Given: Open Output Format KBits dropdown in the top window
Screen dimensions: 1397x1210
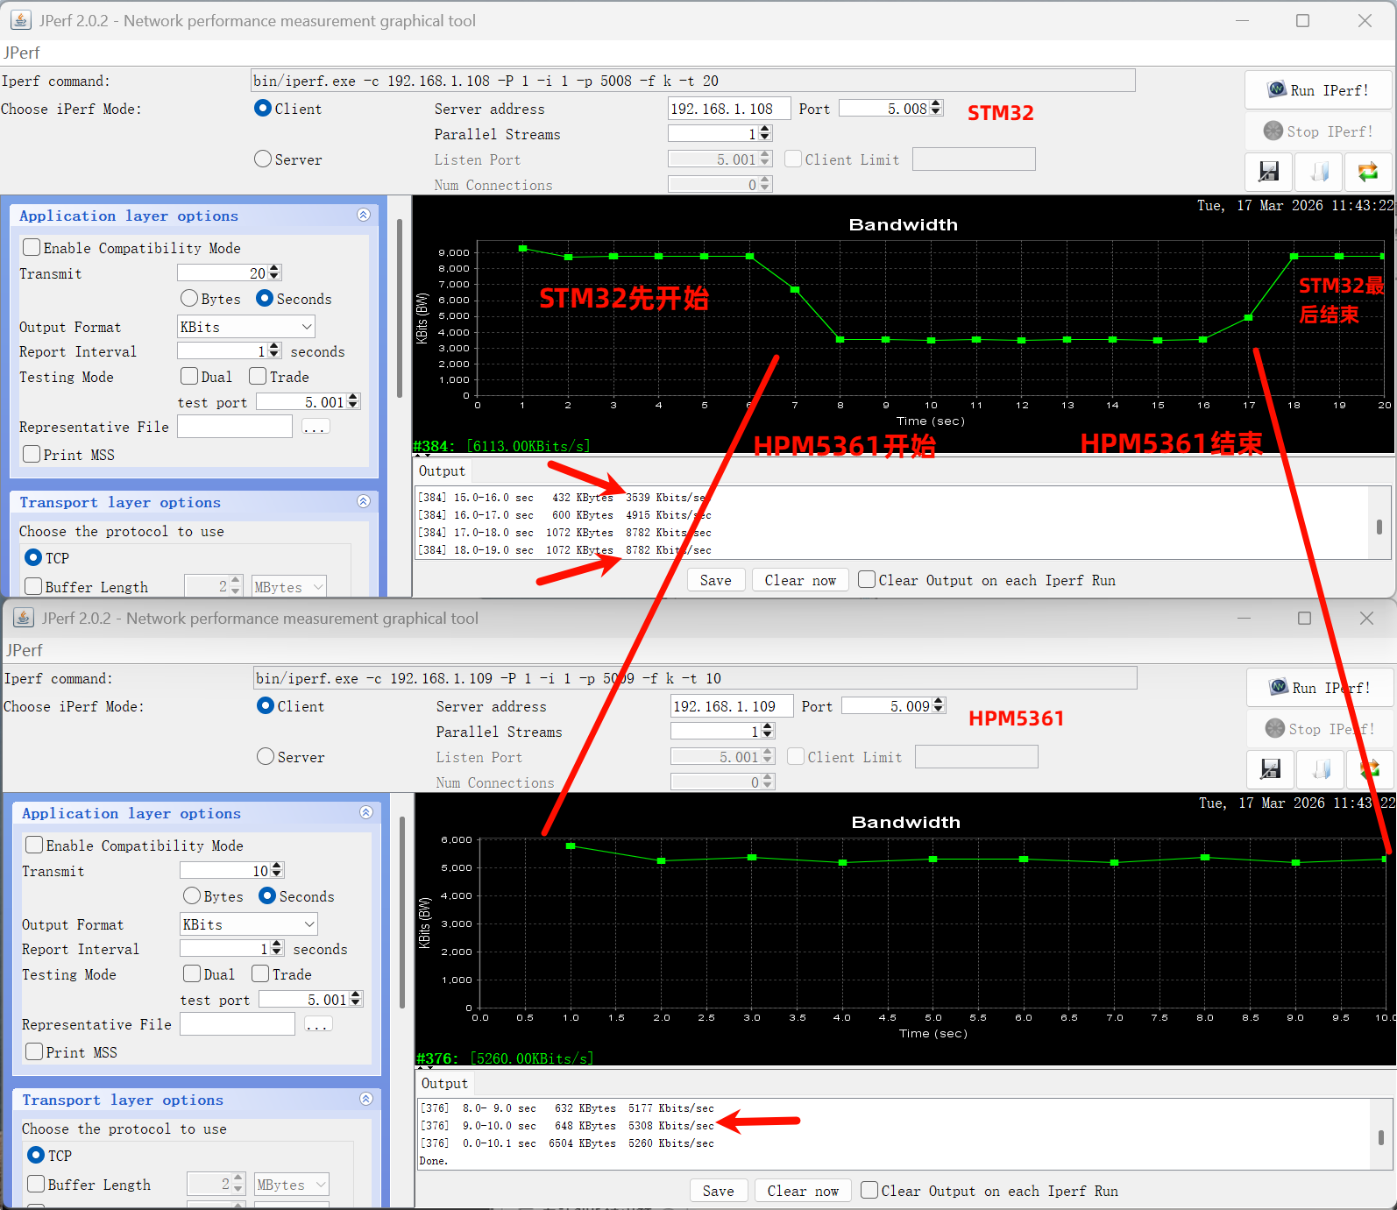Looking at the screenshot, I should pos(246,327).
